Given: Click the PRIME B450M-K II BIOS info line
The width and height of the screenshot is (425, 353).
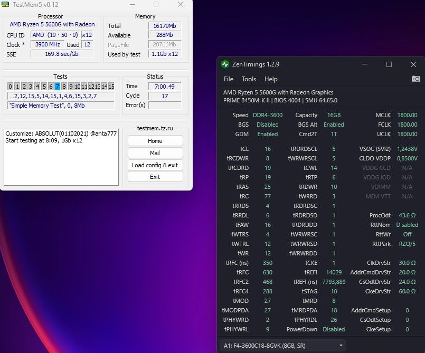Looking at the screenshot, I should click(x=280, y=100).
